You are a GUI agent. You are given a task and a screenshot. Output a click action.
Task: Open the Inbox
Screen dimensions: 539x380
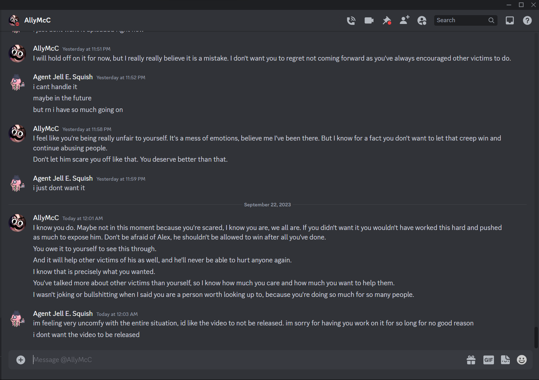click(x=509, y=20)
